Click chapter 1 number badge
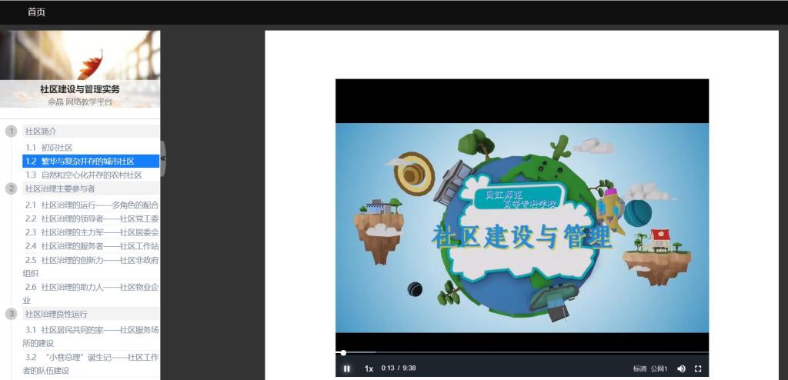The image size is (788, 380). click(12, 132)
